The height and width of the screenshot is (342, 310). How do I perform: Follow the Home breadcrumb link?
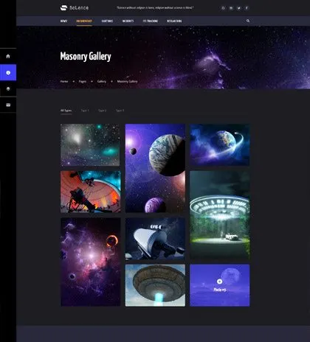[x=64, y=81]
